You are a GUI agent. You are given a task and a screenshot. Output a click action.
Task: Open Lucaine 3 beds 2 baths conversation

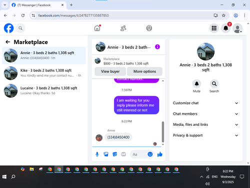(x=44, y=91)
